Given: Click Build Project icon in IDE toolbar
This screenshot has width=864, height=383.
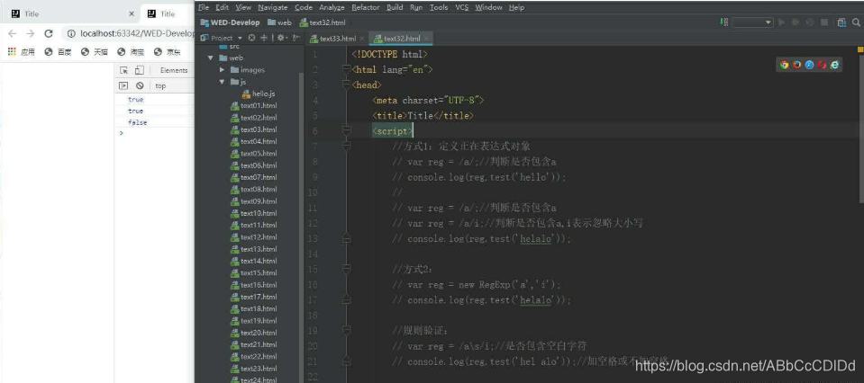Looking at the screenshot, I should tap(724, 22).
